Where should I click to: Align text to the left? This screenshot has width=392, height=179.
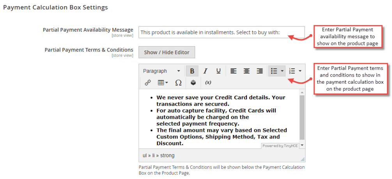pyautogui.click(x=233, y=71)
